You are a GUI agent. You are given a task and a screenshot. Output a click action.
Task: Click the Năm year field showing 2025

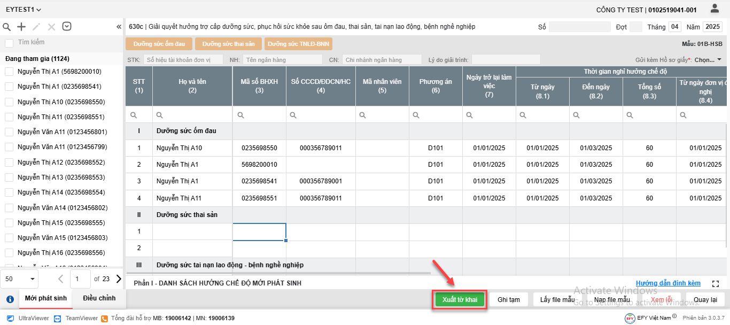click(712, 27)
